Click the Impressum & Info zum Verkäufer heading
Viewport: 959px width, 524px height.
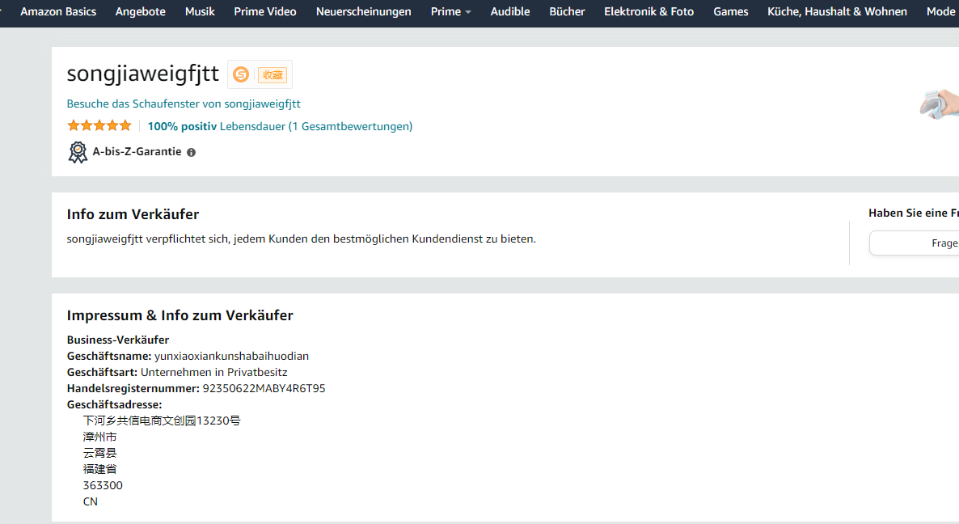(180, 315)
